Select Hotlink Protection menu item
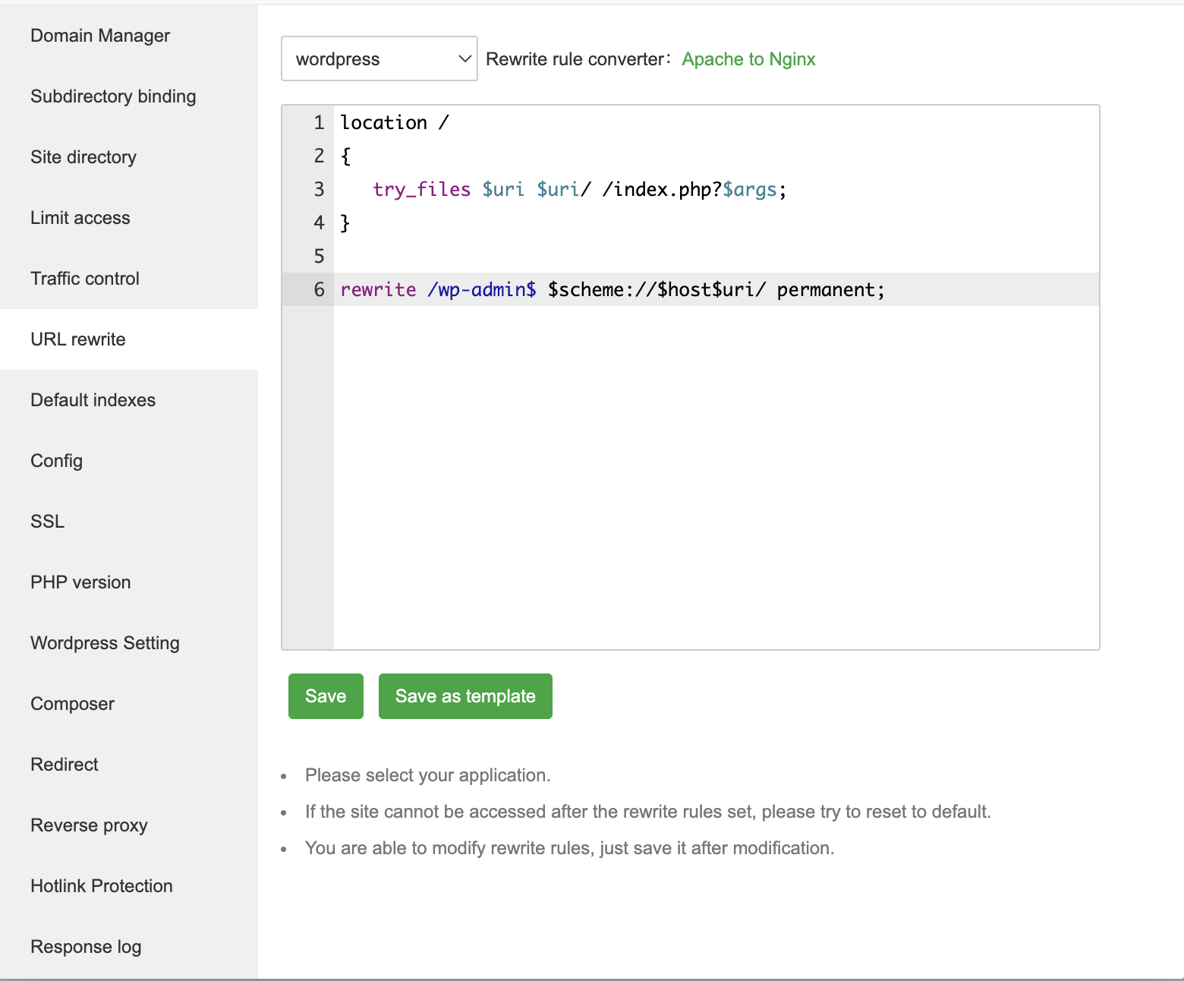The width and height of the screenshot is (1184, 981). [102, 886]
